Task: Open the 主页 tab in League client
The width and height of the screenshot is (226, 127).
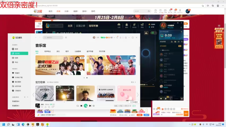Action: tap(70, 26)
